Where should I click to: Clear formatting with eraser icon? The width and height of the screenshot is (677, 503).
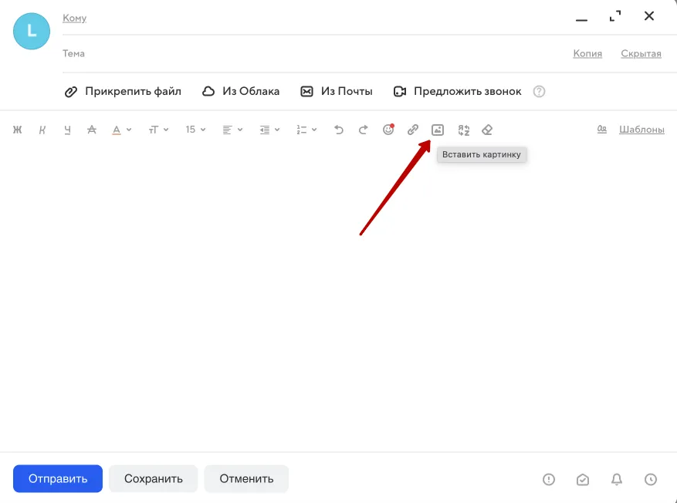point(487,130)
